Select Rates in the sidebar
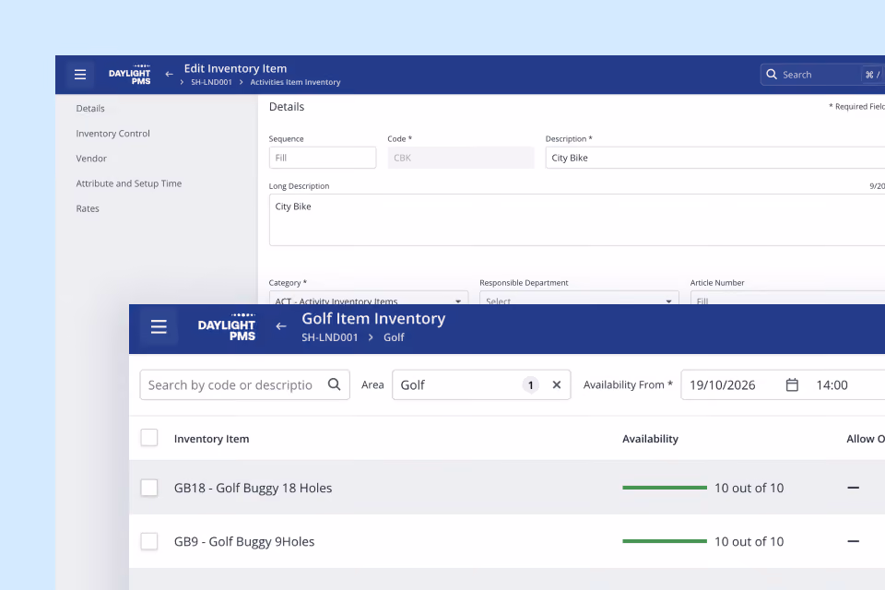885x590 pixels. pos(88,208)
